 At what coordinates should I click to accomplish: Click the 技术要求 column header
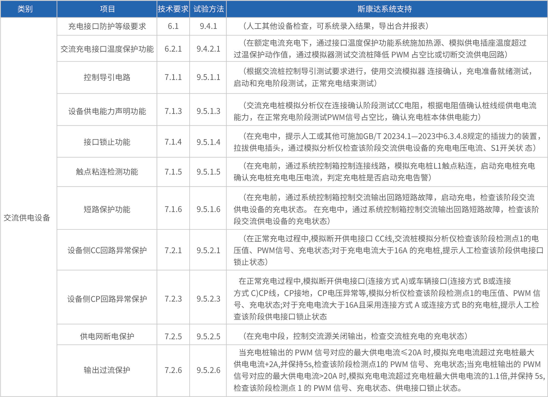pos(173,9)
